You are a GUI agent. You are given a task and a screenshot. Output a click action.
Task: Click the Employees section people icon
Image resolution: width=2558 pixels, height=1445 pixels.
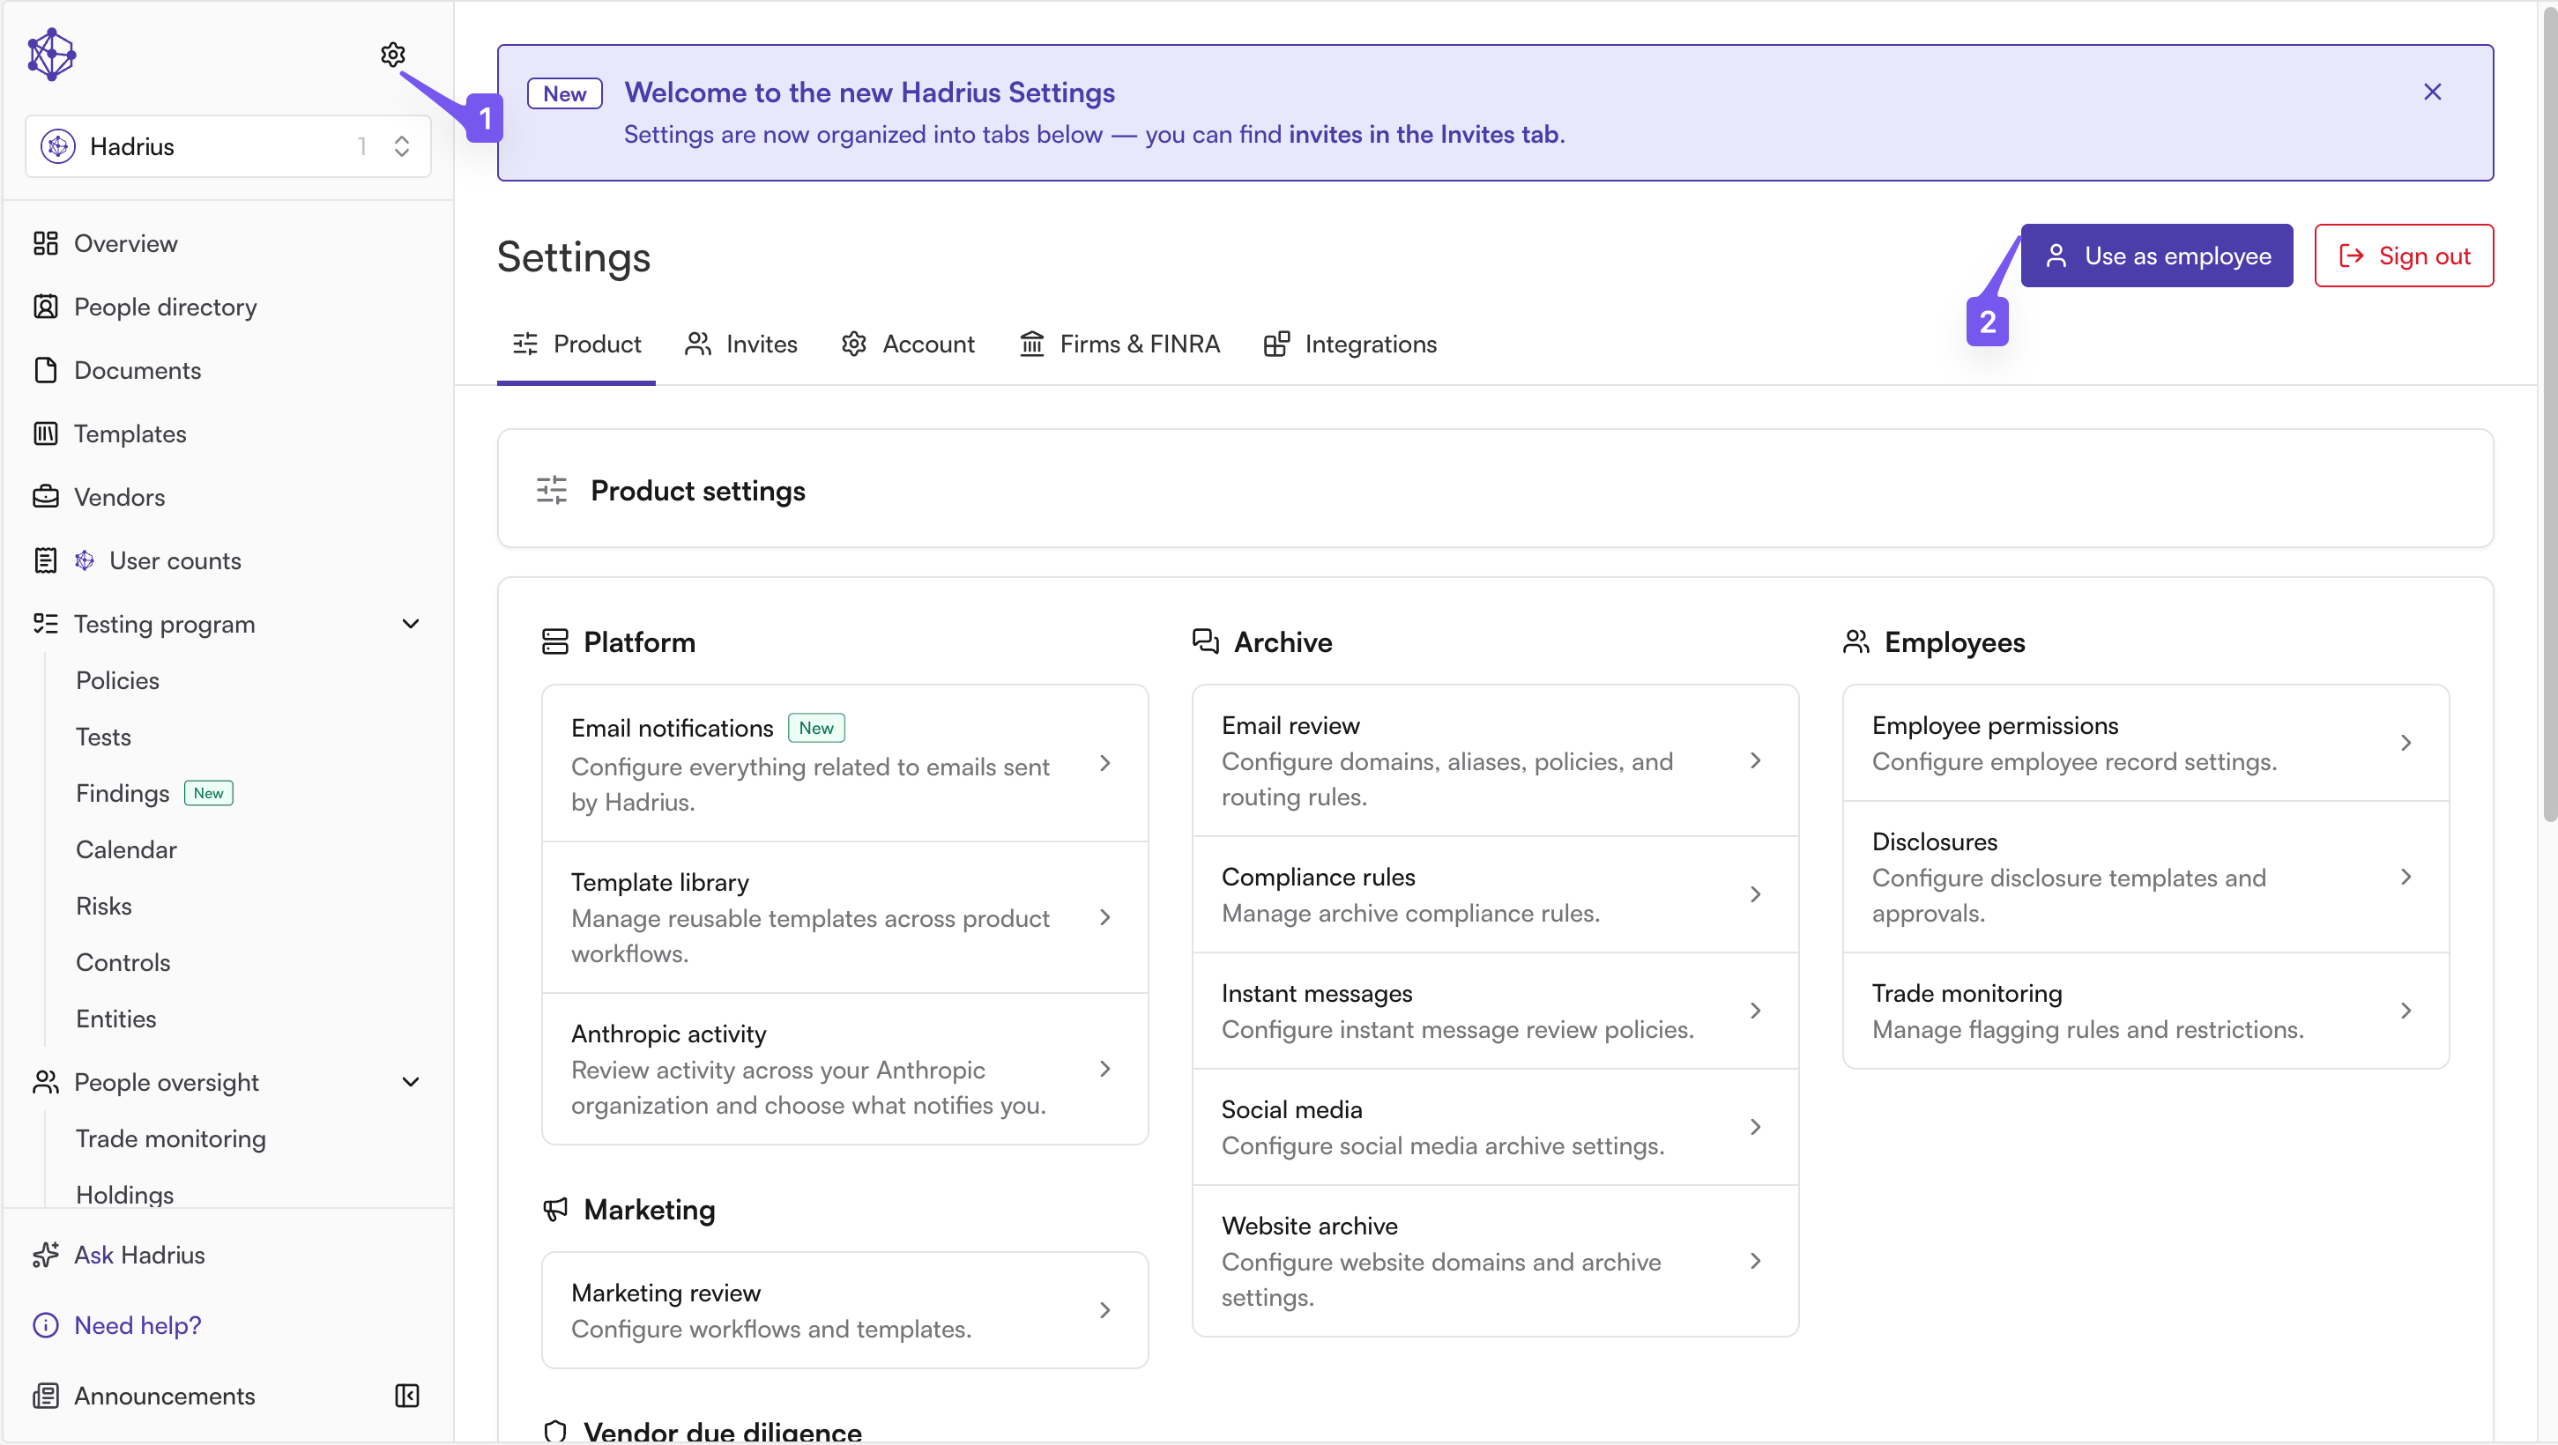coord(1856,642)
